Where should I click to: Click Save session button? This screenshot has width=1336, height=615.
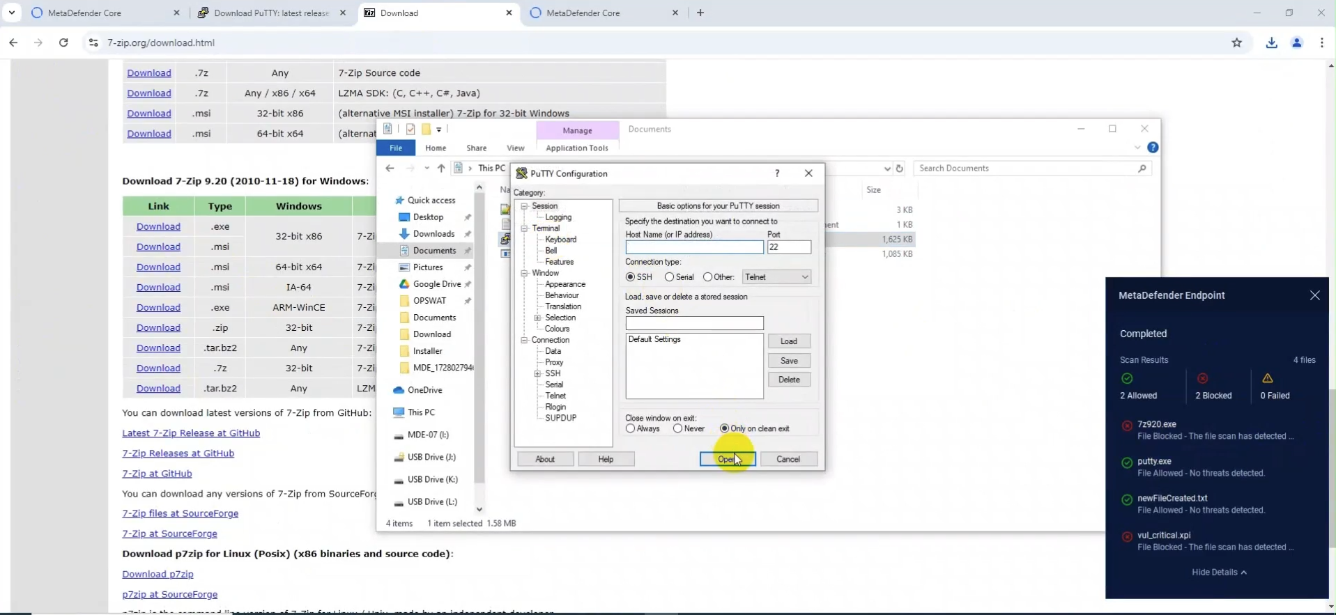click(789, 361)
